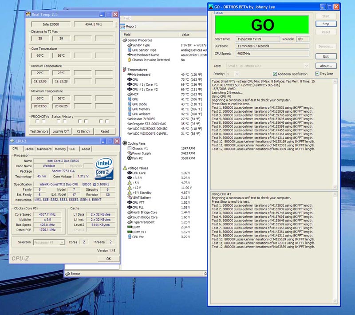Open the Help menu in the sensor window
Screen dimensions: 355x315
[127, 18]
